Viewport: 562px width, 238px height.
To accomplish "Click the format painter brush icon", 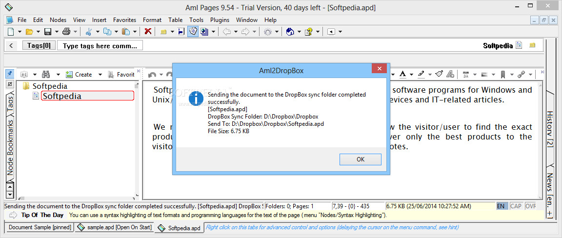I will [439, 74].
